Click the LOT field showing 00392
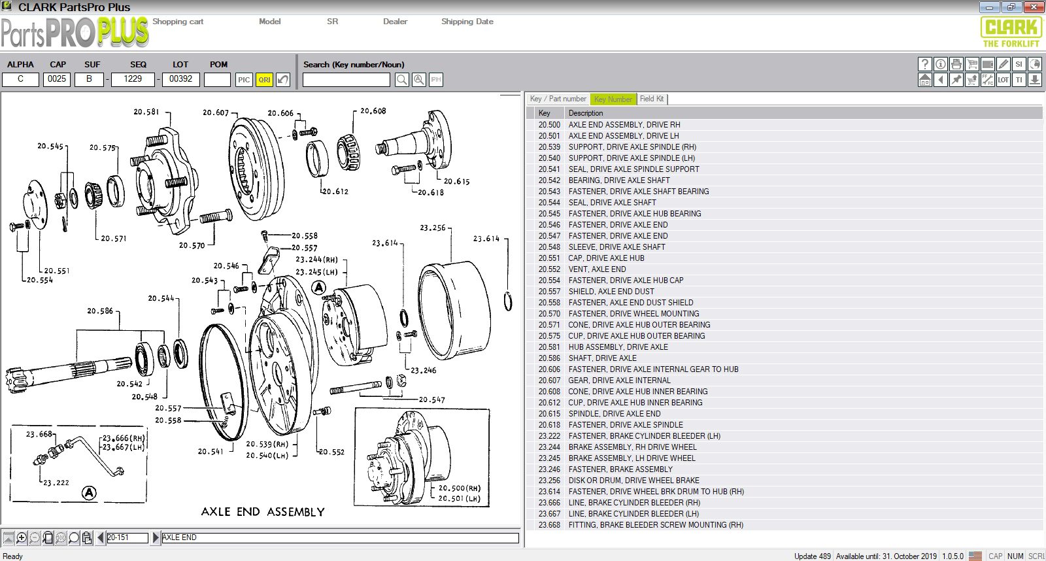 point(181,79)
